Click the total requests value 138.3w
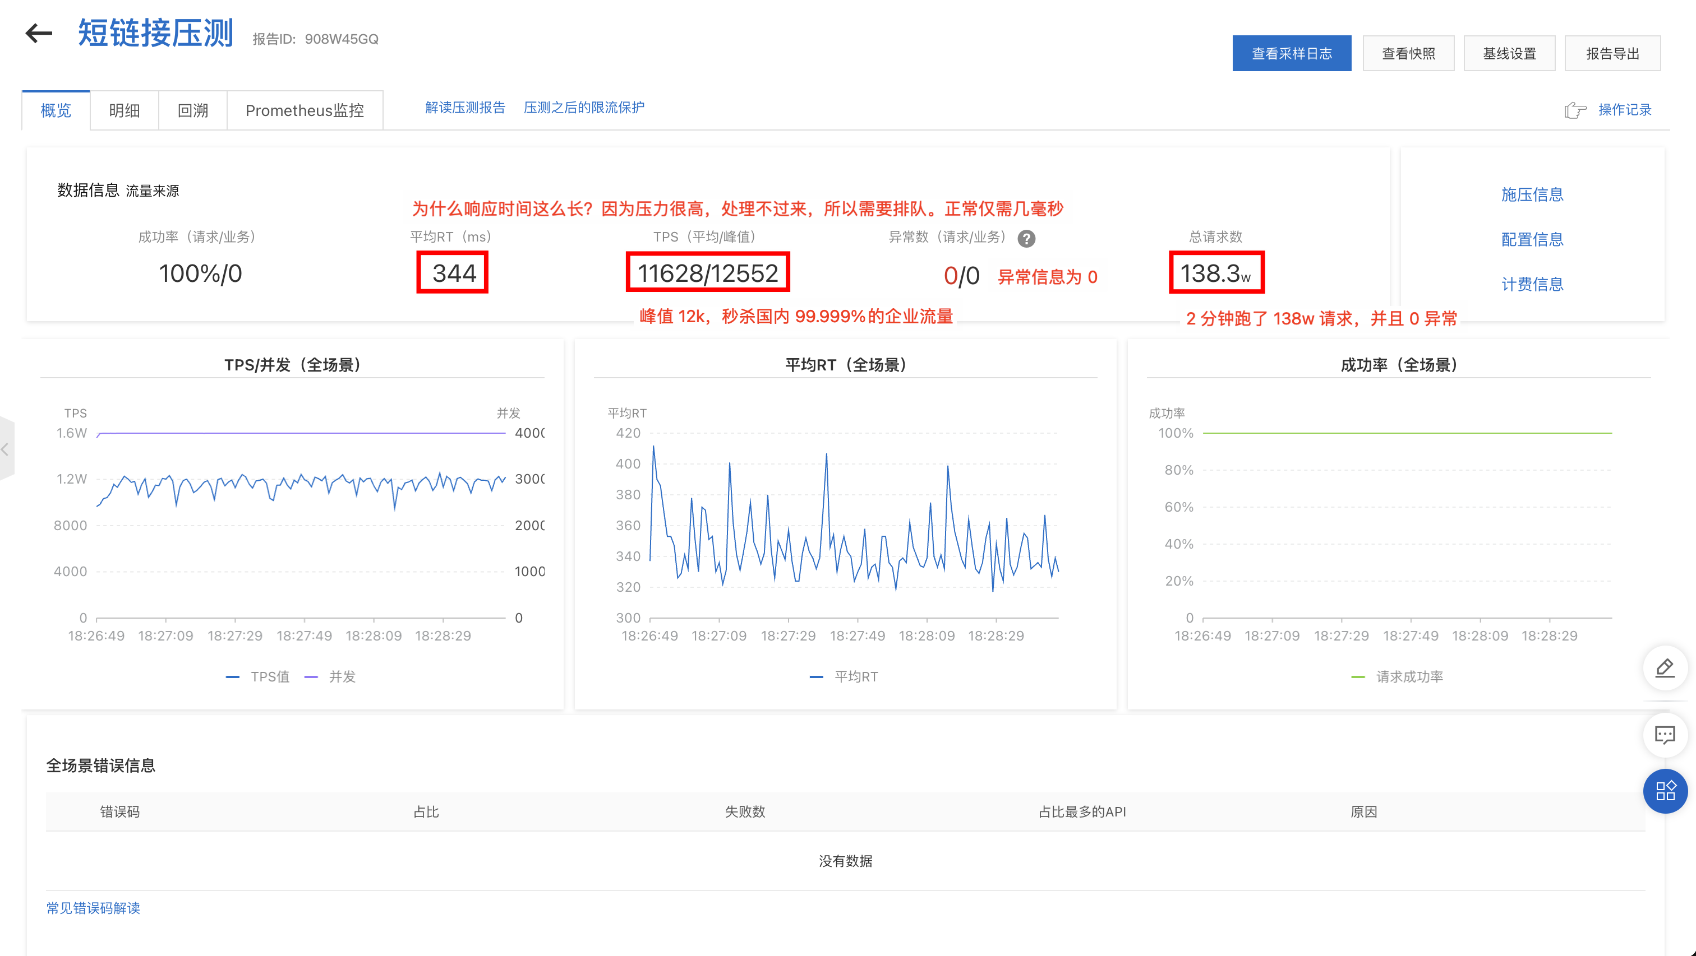The height and width of the screenshot is (956, 1696). tap(1216, 273)
